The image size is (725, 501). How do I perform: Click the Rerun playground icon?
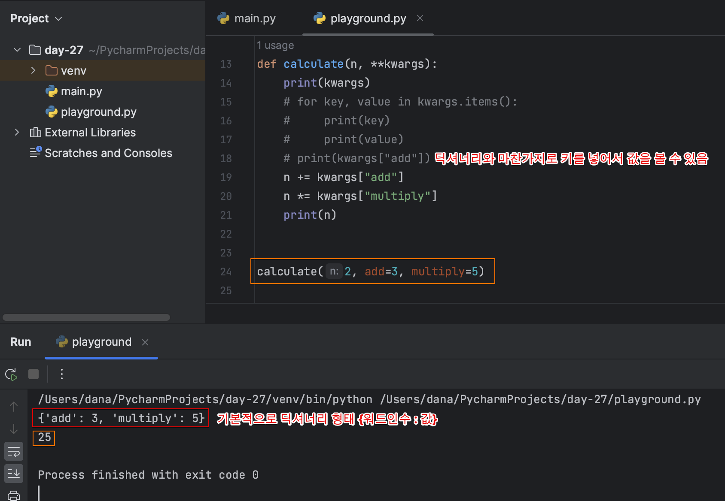pyautogui.click(x=12, y=374)
